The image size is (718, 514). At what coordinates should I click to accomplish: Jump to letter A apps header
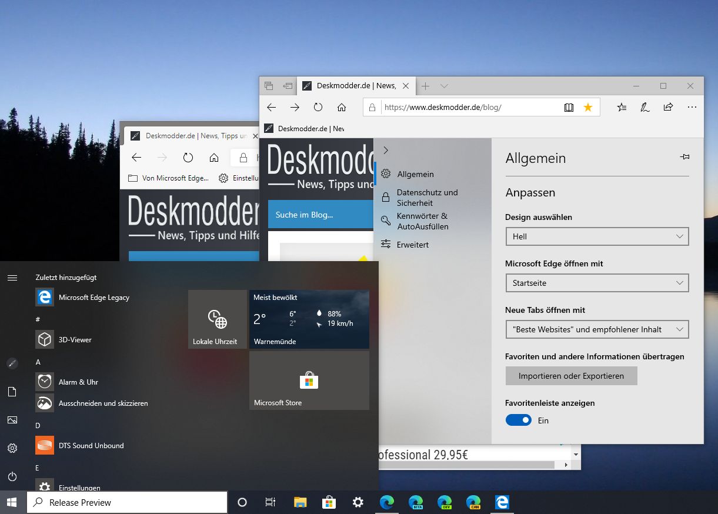[x=38, y=362]
